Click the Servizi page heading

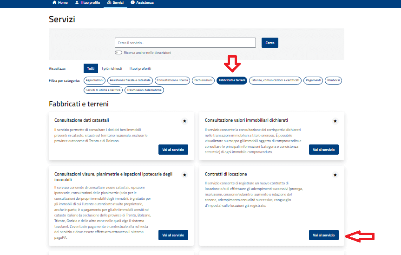62,19
